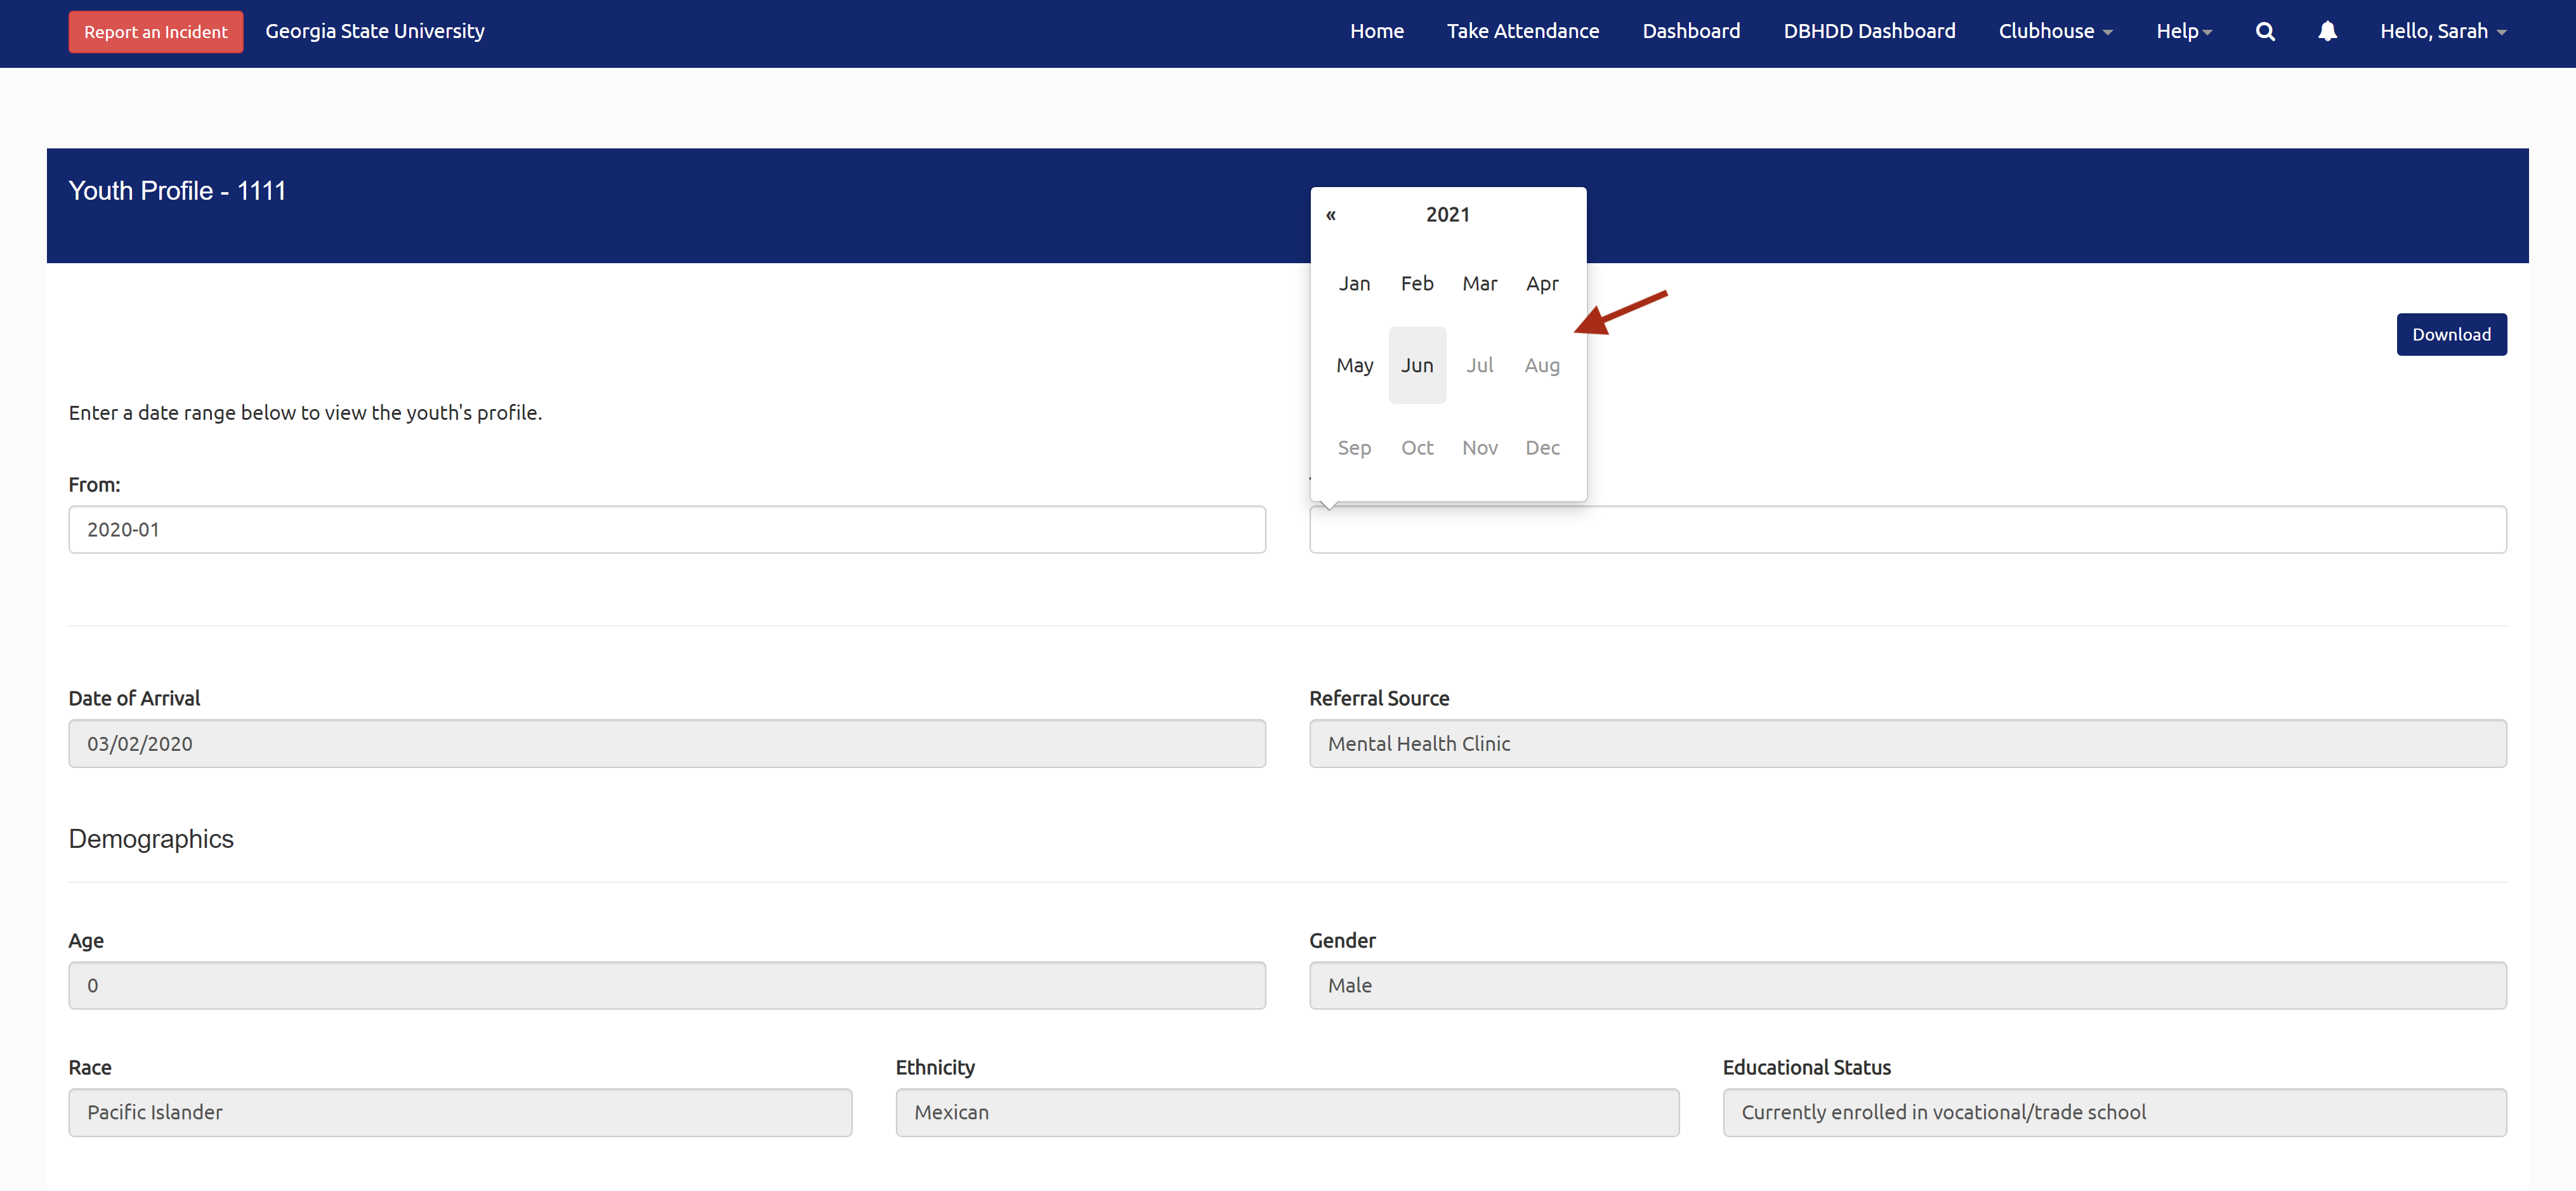Open the Dashboard nav link
Viewport: 2576px width, 1191px height.
[1691, 31]
